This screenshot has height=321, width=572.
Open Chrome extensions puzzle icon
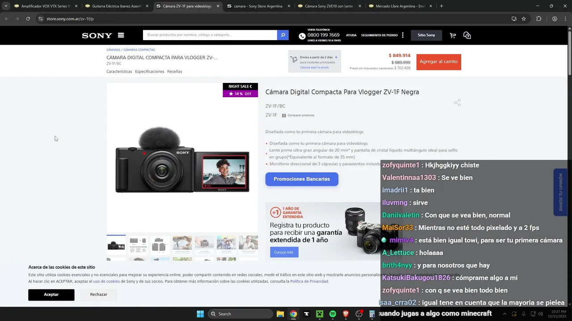point(538,19)
